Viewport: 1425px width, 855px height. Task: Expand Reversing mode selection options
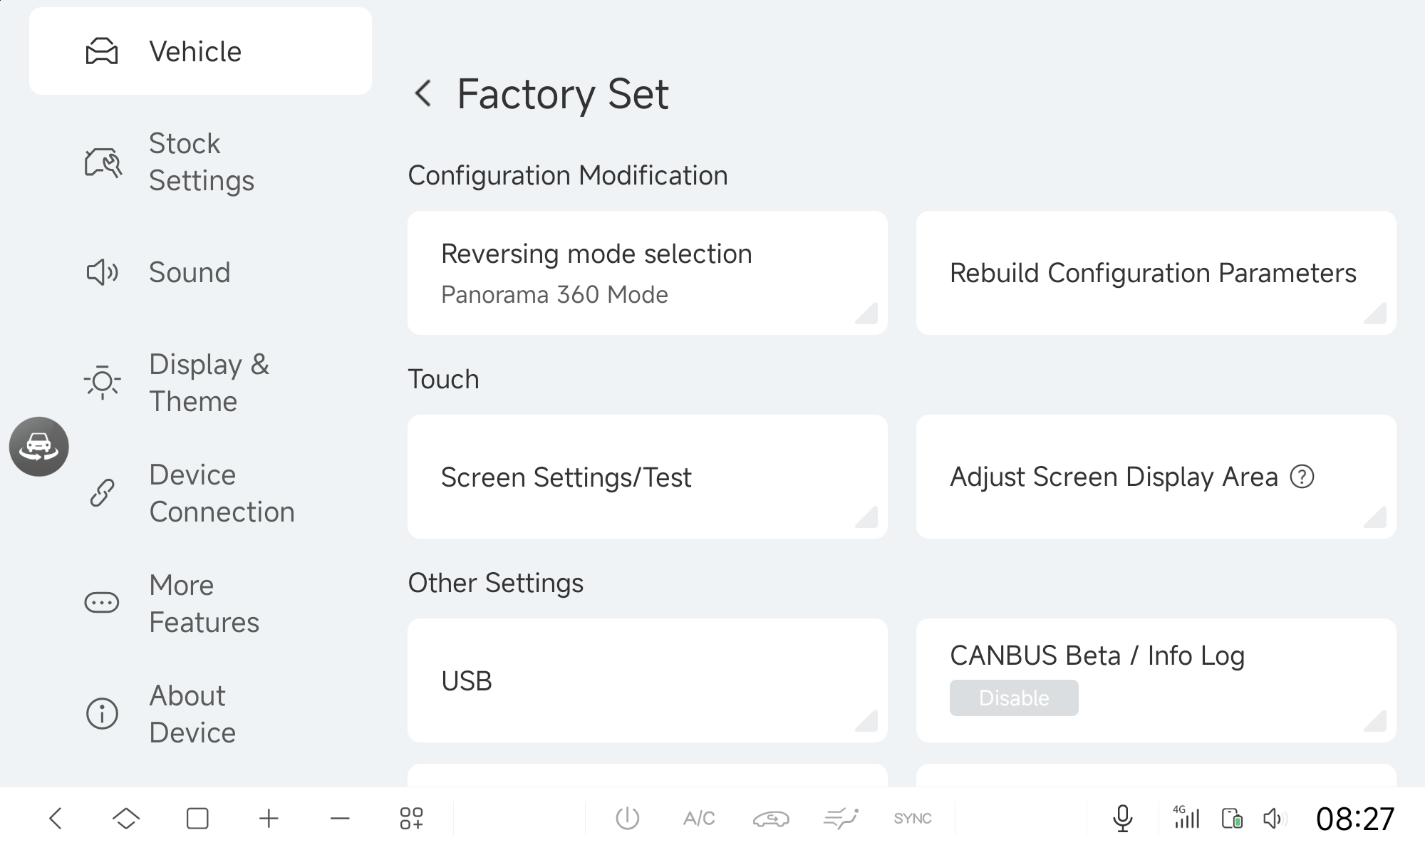click(647, 273)
